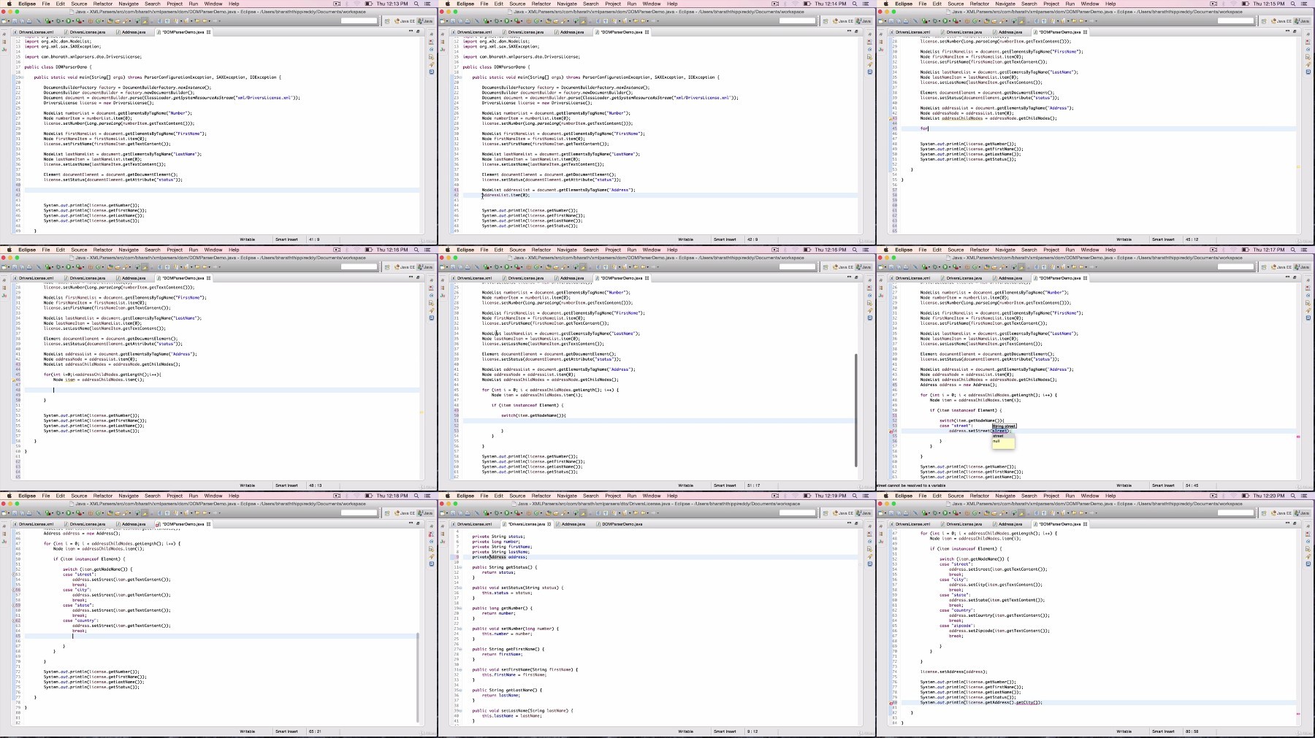
Task: Click "Writable" status in 12:20 PM window
Action: click(1124, 731)
